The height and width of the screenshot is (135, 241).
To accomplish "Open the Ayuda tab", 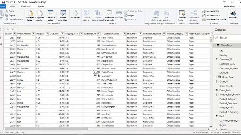I will [x=41, y=6].
